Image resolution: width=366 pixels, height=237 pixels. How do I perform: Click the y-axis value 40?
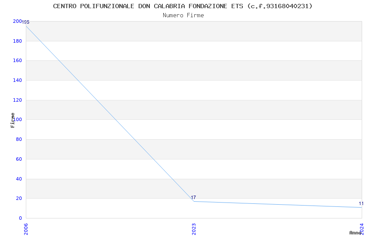click(x=19, y=179)
